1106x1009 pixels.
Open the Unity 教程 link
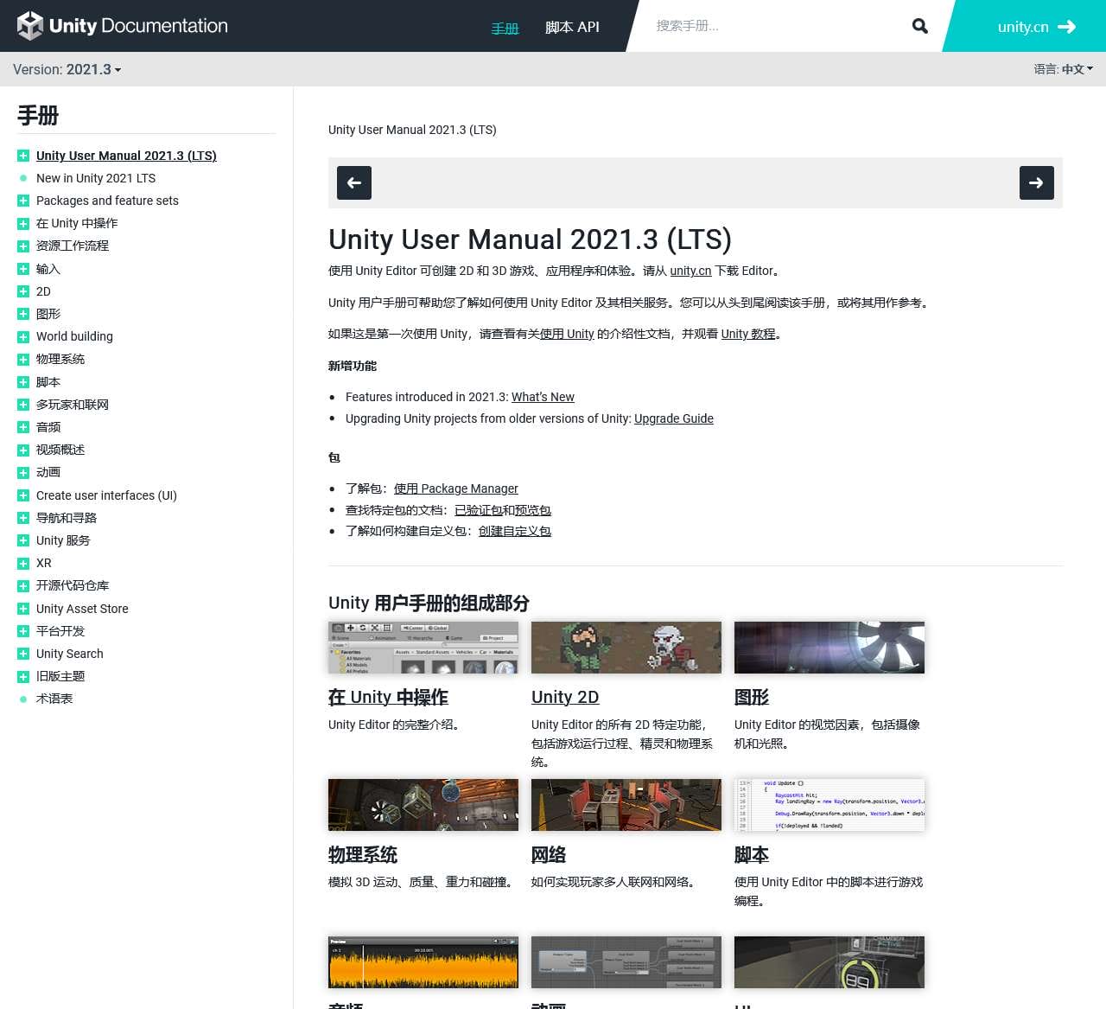click(x=748, y=334)
